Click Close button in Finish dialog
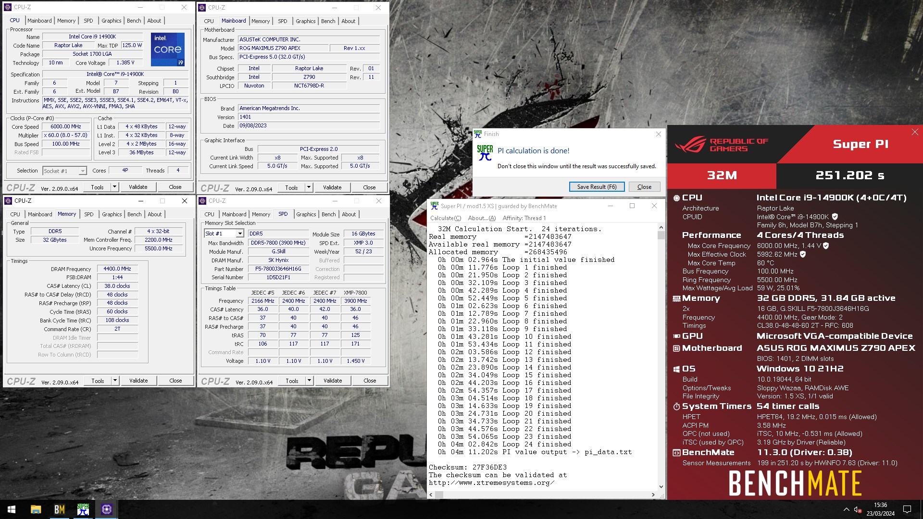Screen dimensions: 923x519 [644, 187]
